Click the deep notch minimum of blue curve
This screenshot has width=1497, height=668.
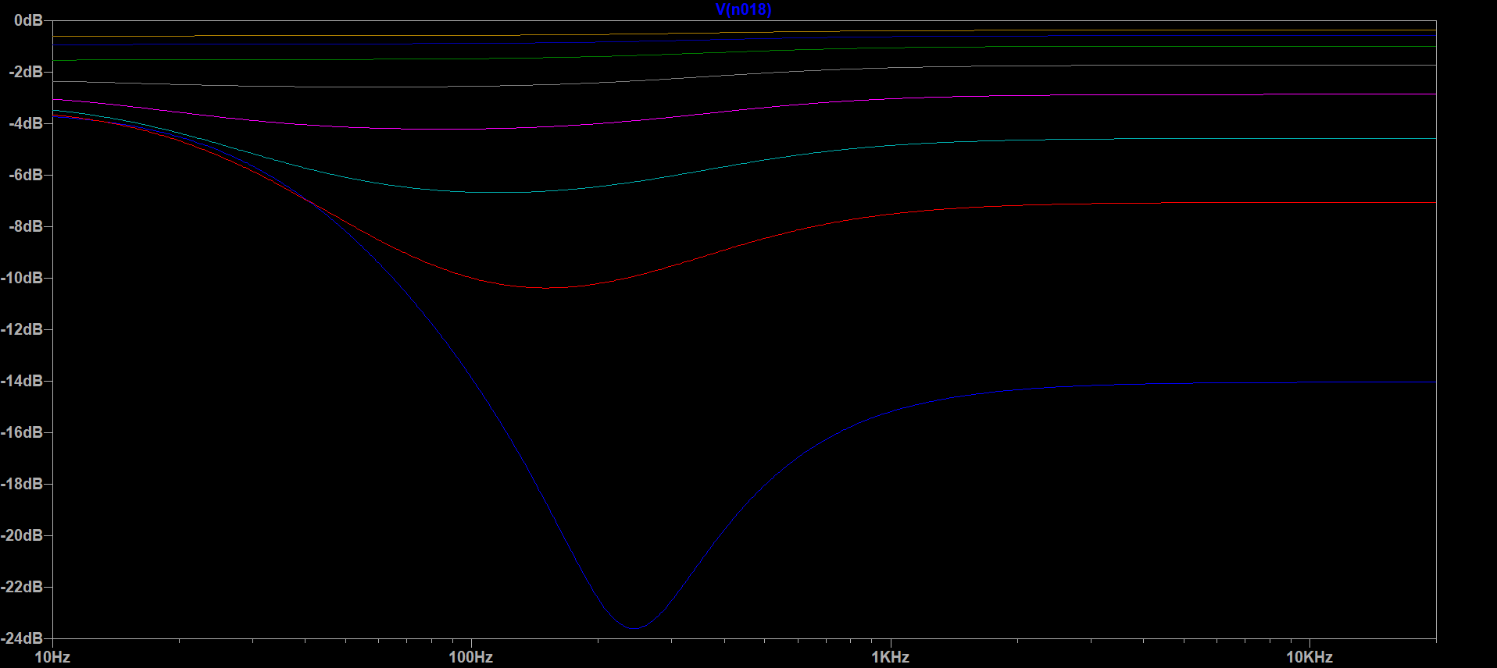(634, 627)
